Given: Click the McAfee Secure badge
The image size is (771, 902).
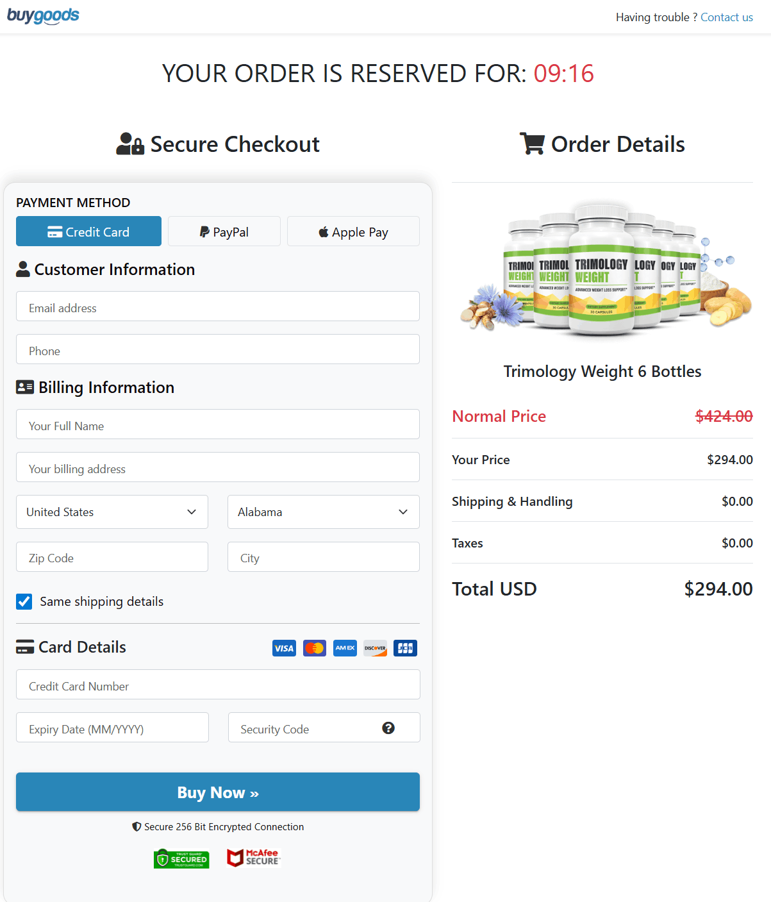Looking at the screenshot, I should 254,858.
